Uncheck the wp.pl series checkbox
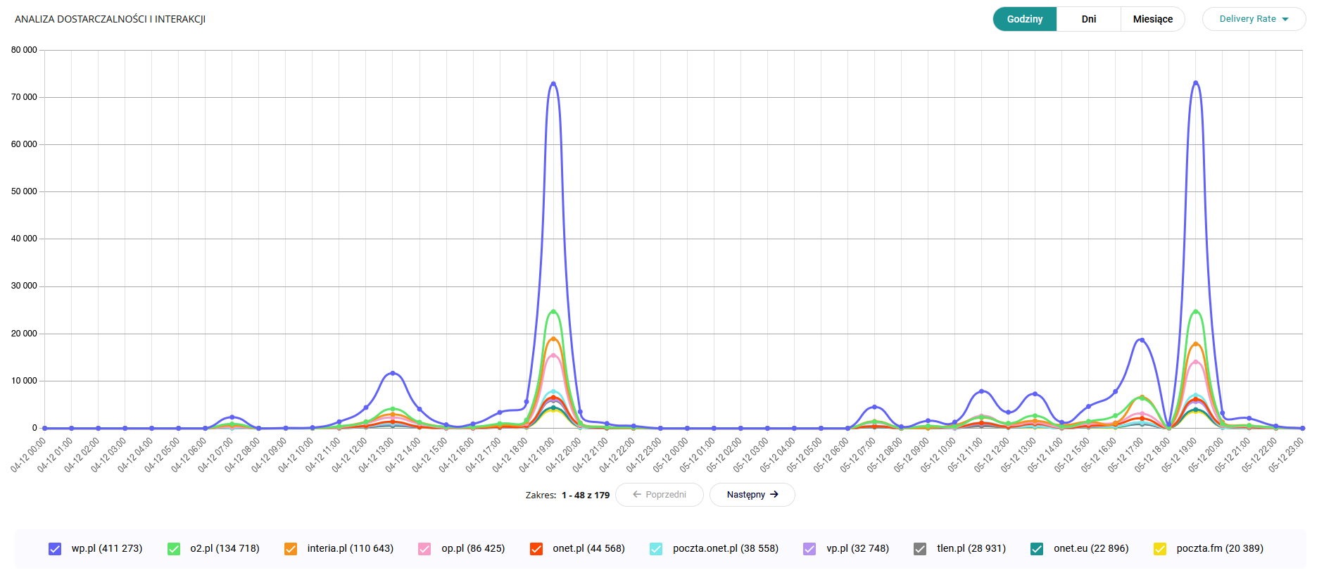This screenshot has height=575, width=1324. pyautogui.click(x=55, y=549)
